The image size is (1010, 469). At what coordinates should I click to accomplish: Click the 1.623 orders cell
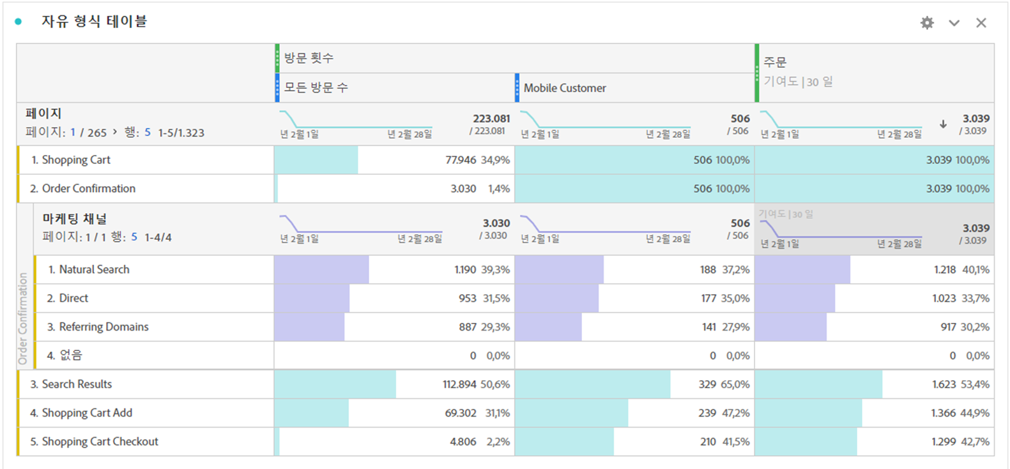875,384
